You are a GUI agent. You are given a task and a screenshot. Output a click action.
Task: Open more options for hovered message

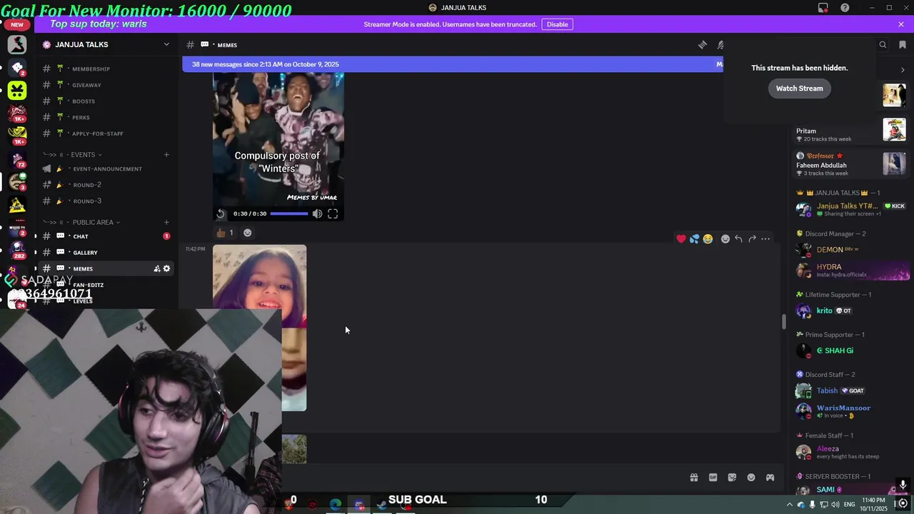click(x=765, y=239)
